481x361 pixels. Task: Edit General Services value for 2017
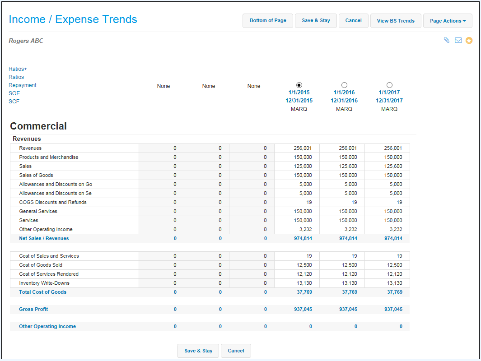tap(387, 212)
